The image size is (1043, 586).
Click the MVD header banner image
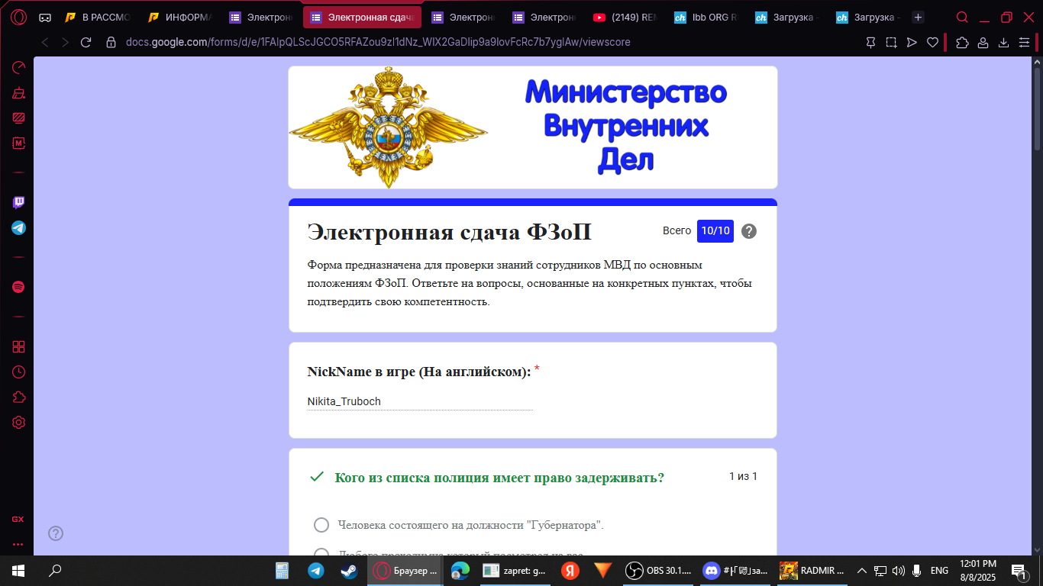(x=533, y=127)
